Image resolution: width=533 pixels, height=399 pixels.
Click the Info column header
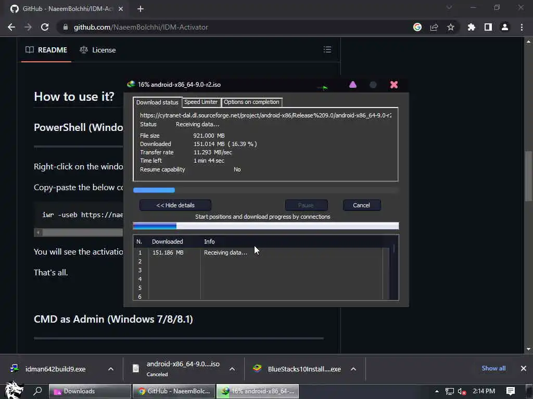[209, 242]
